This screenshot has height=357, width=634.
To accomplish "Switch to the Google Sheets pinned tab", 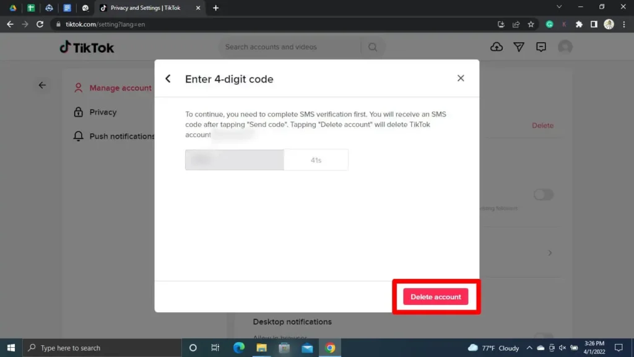I will [31, 7].
